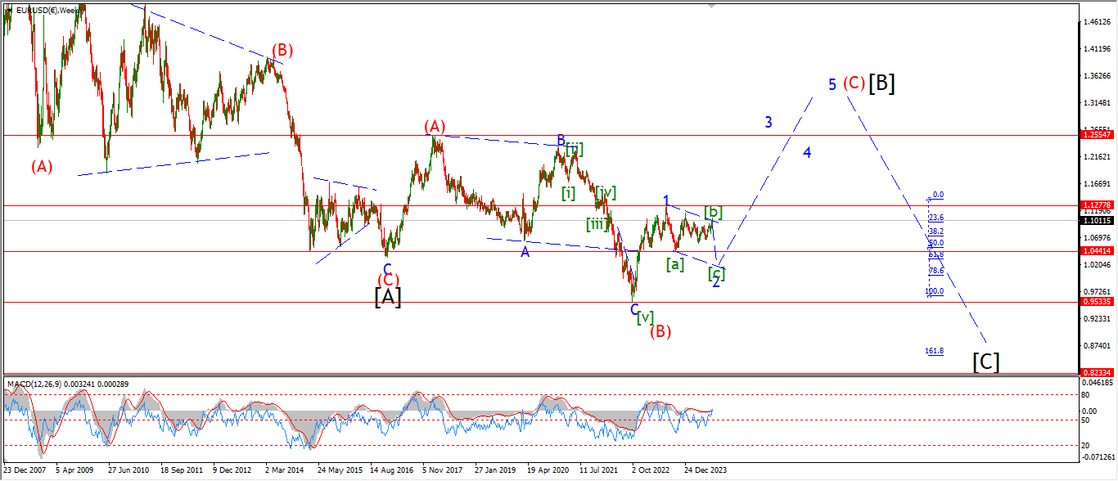Screen dimensions: 1118x481
Task: Click the black [A] wave label
Action: click(387, 298)
